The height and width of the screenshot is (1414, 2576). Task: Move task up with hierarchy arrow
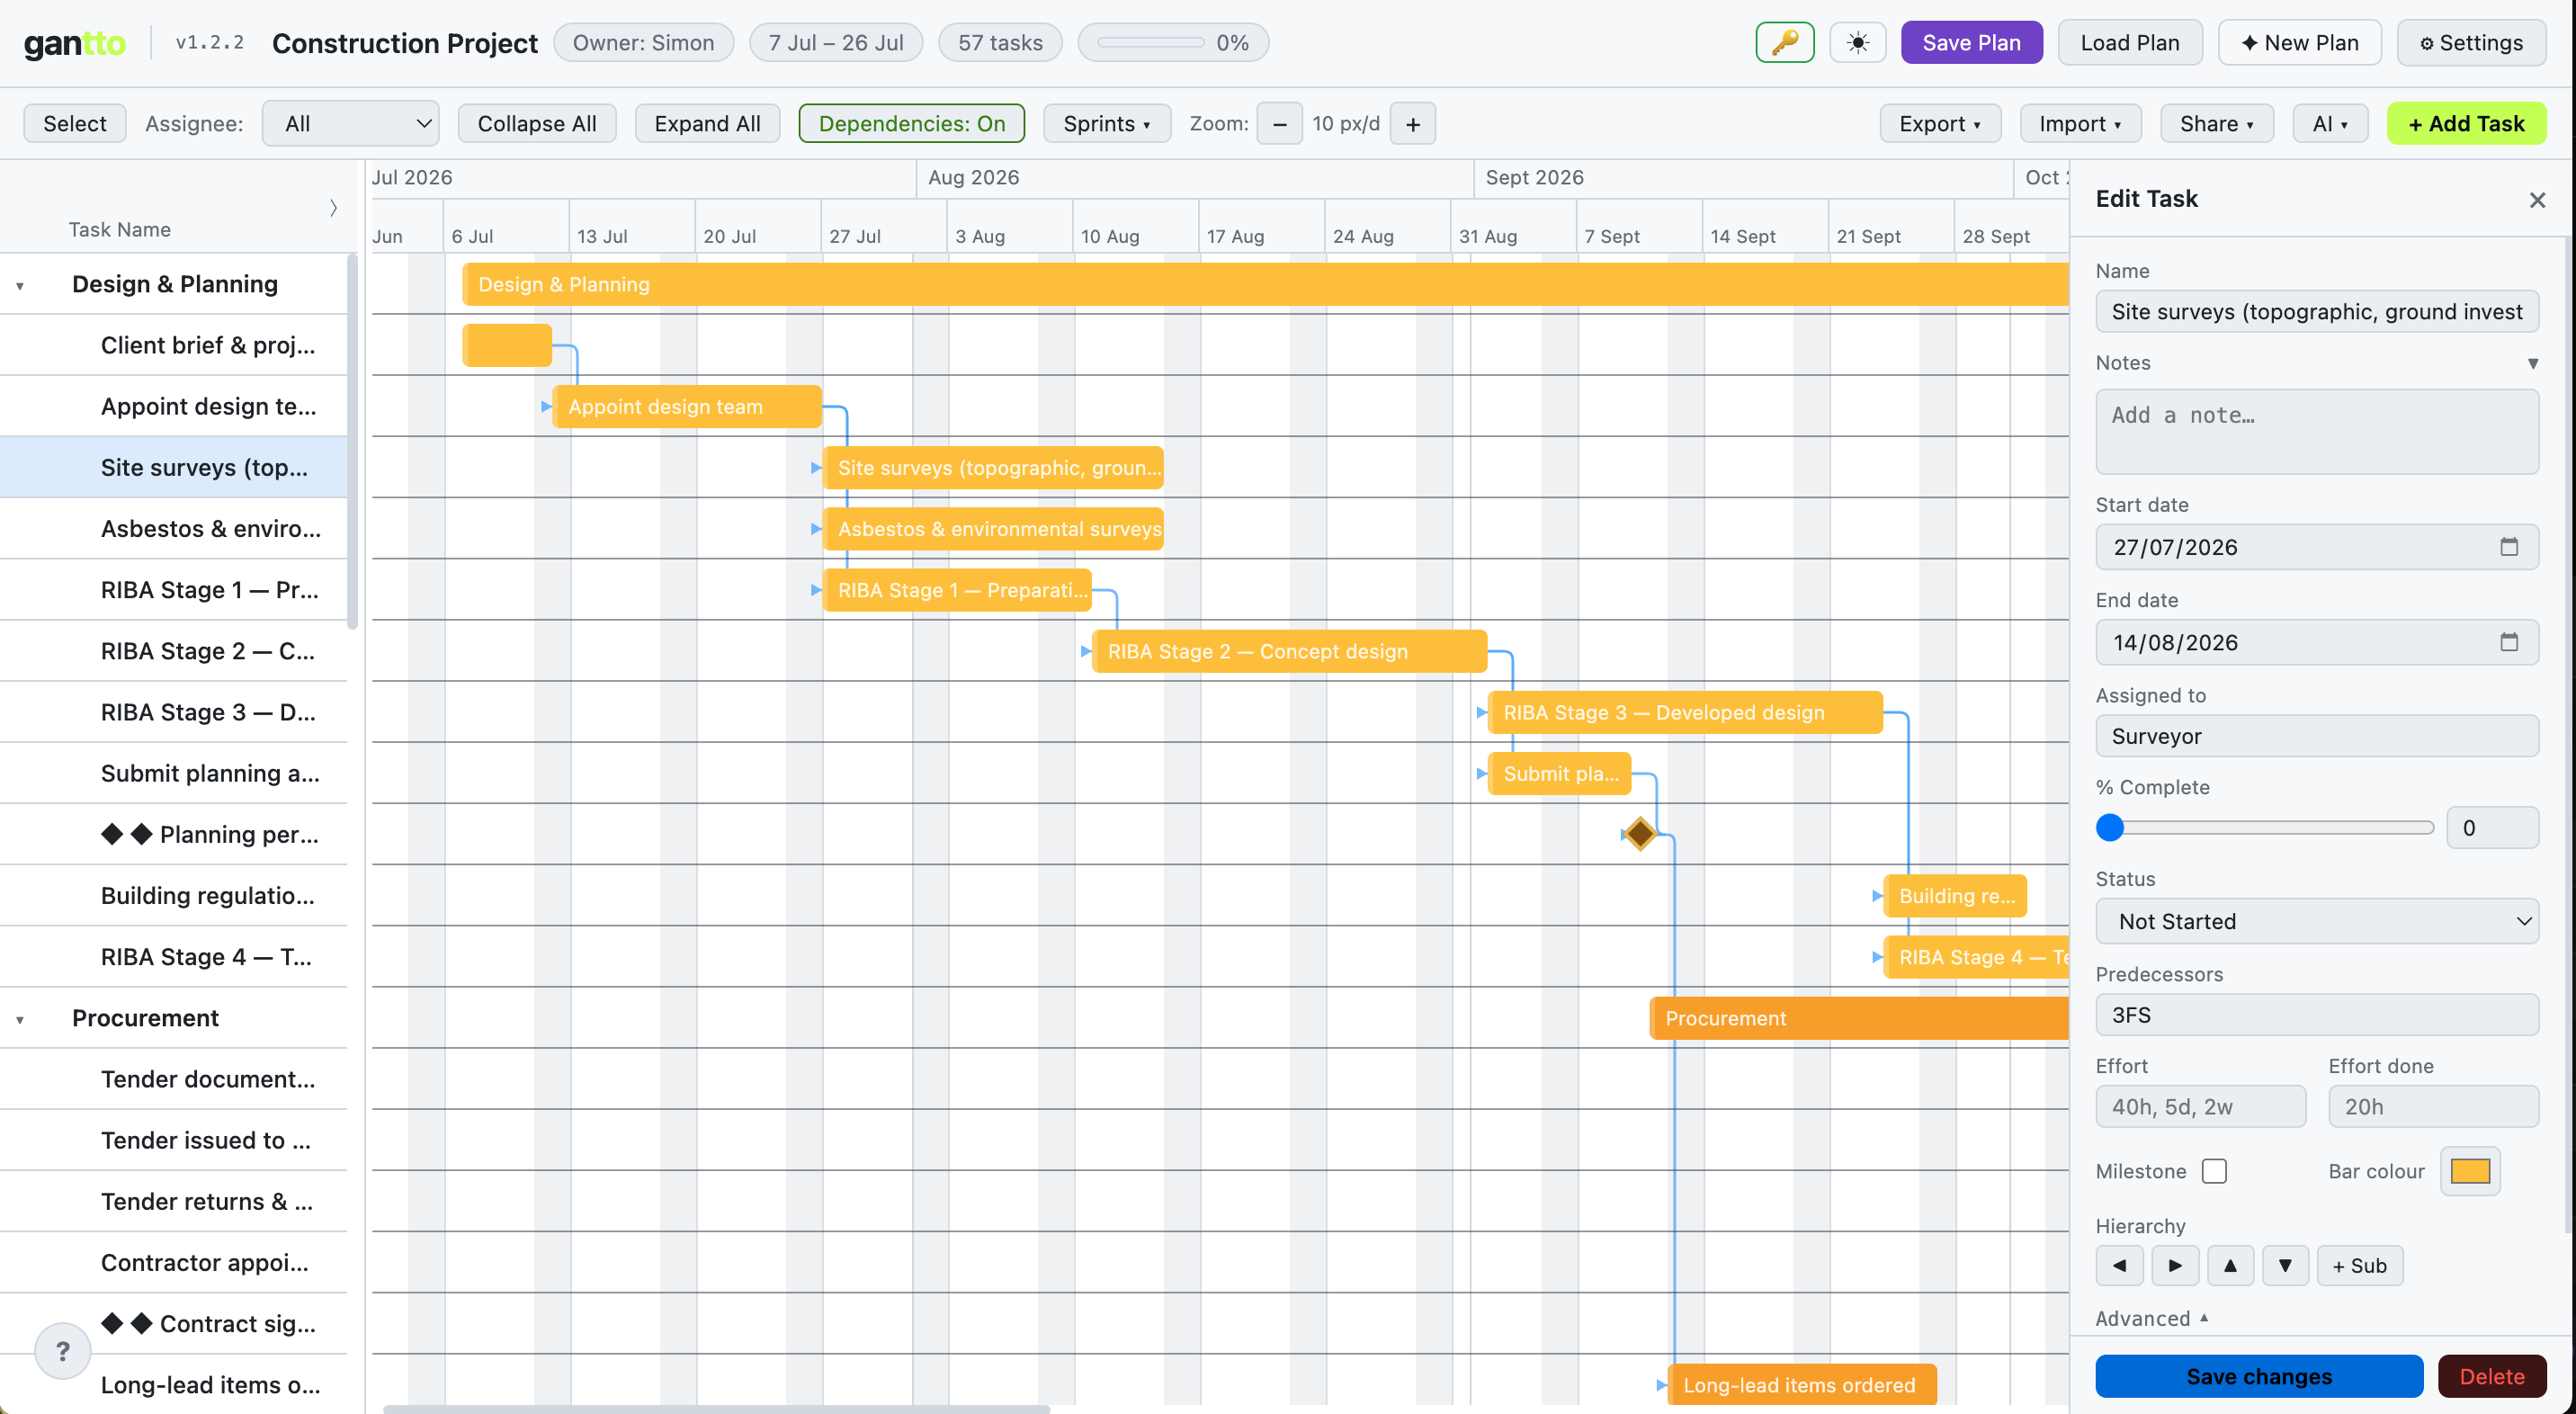pyautogui.click(x=2230, y=1265)
